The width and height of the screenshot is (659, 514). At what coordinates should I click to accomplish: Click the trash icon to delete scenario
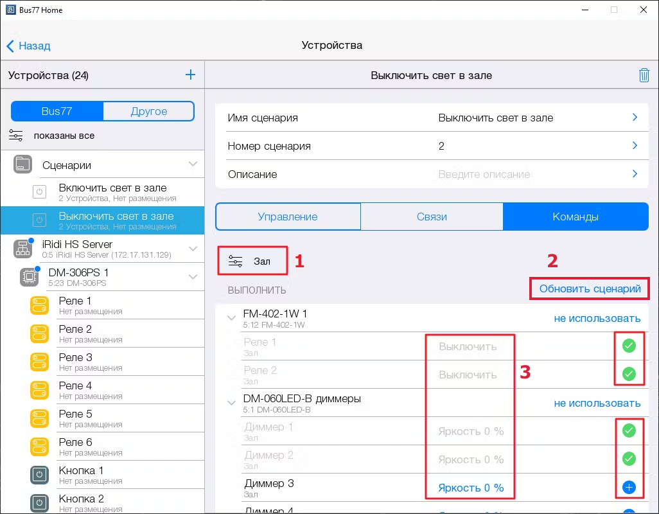644,75
